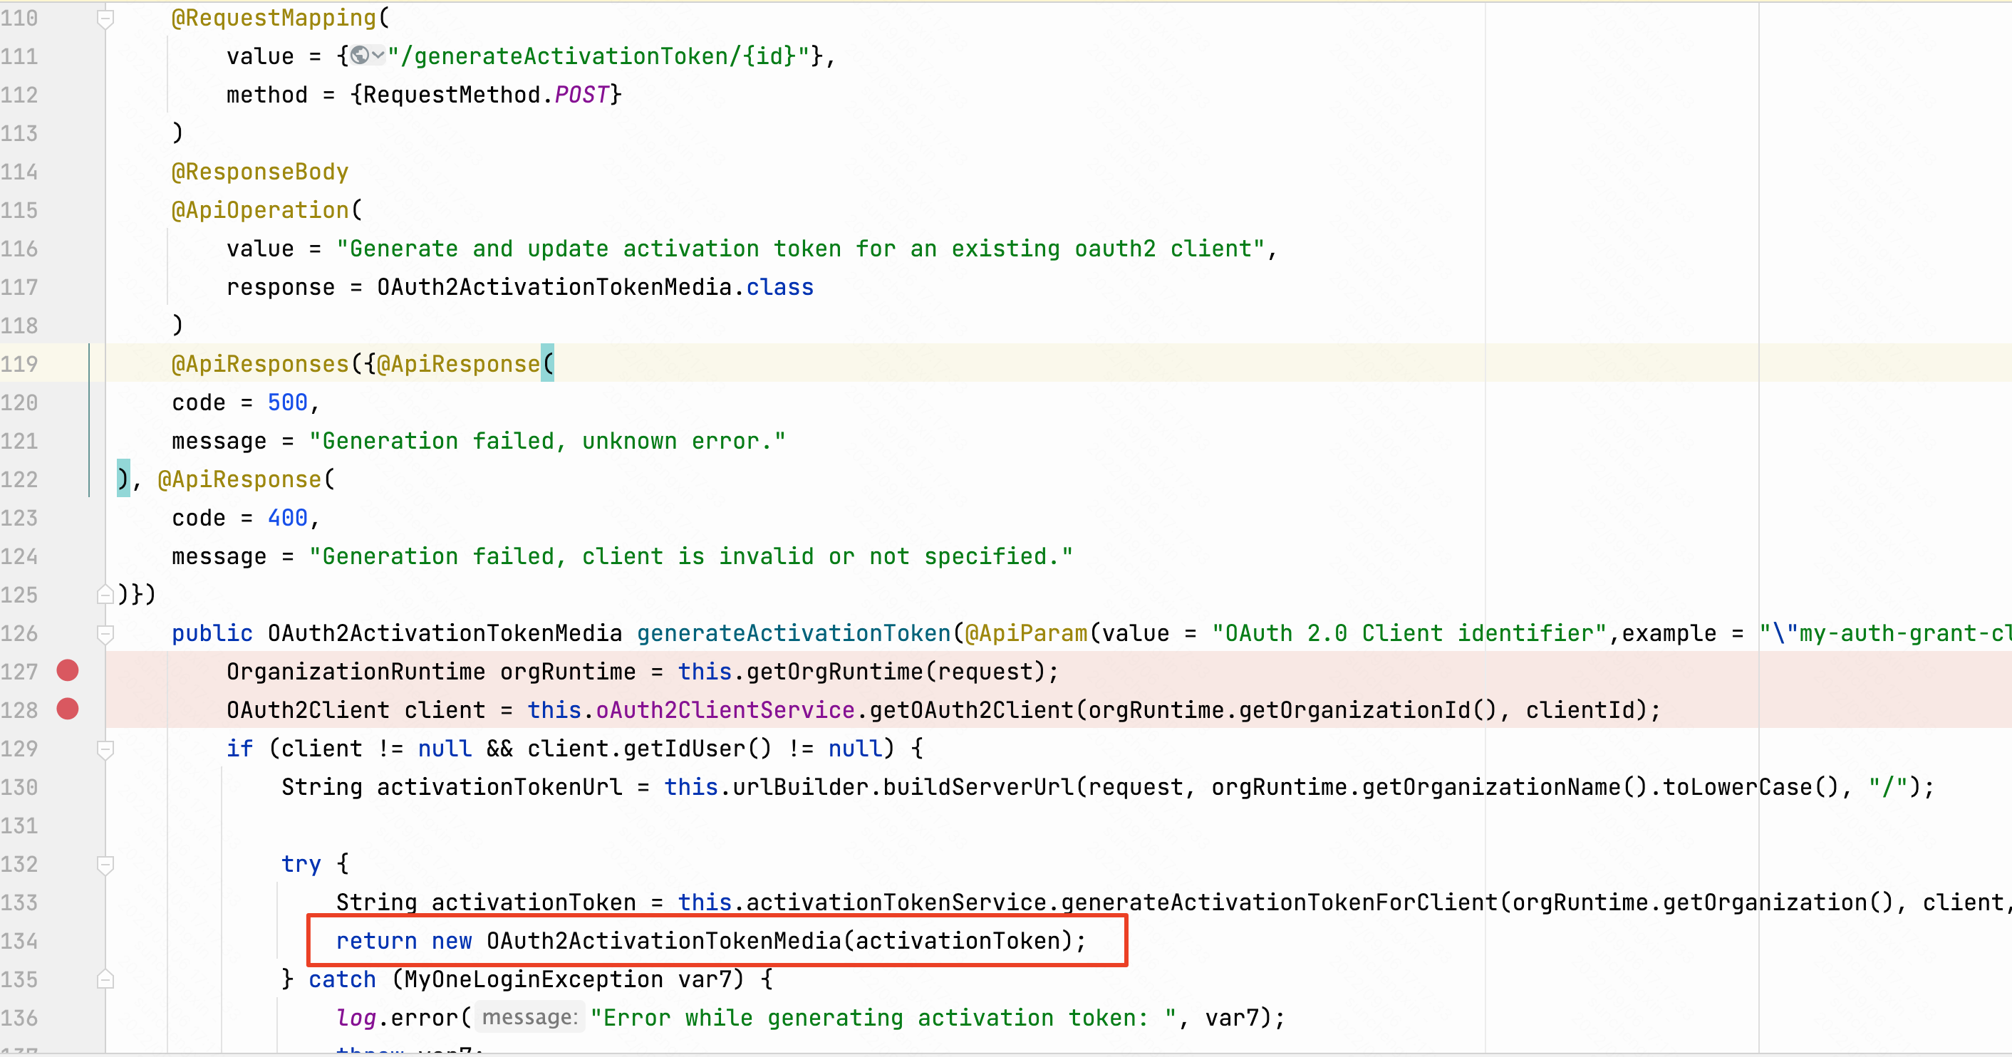Screen dimensions: 2012x1057
Task: Place cursor in "/generateActivationToken/{id}" string
Action: (599, 56)
